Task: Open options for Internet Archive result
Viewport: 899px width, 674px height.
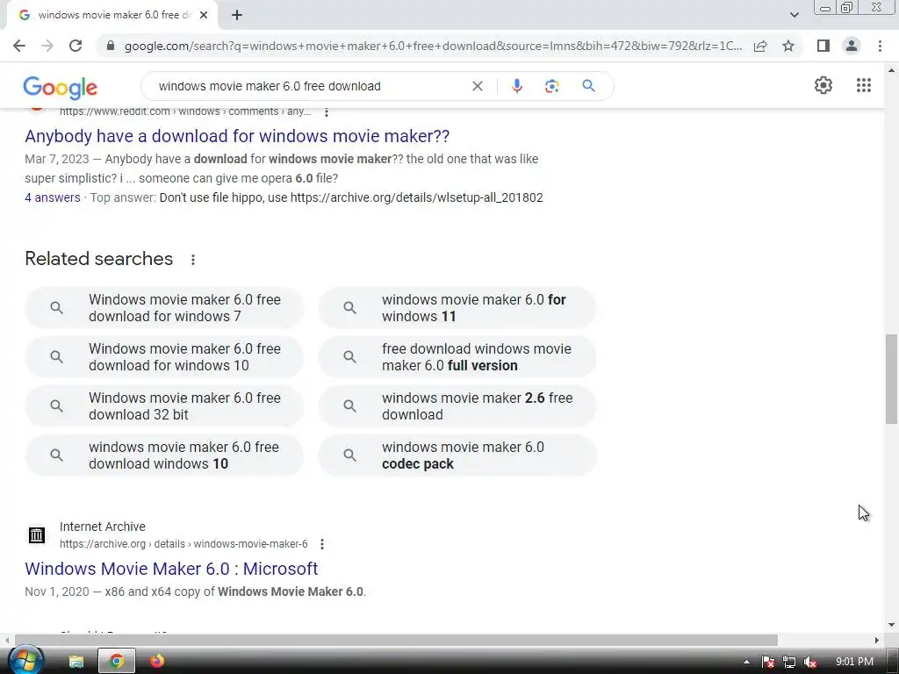Action: point(322,544)
